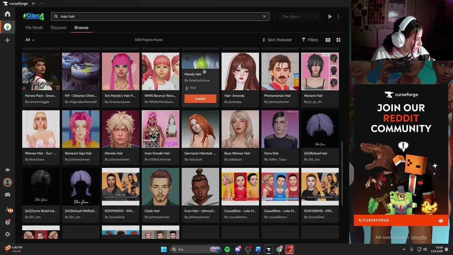Open the MF - Ottoman Dining thumbnail
Viewport: 453px width, 255px height.
(81, 72)
